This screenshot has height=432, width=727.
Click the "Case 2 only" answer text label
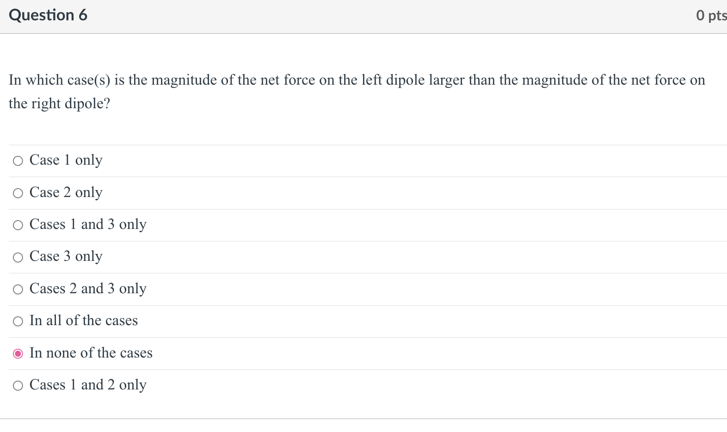coord(66,193)
